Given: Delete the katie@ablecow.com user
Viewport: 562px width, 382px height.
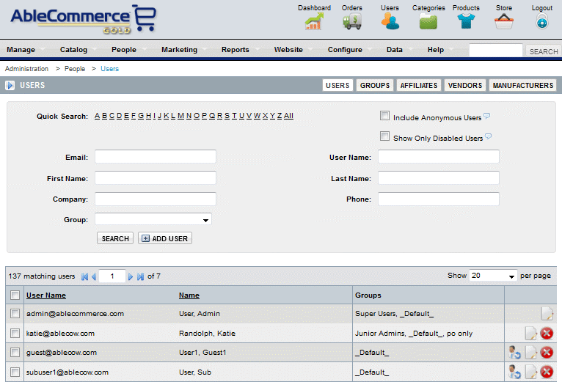Looking at the screenshot, I should click(547, 334).
